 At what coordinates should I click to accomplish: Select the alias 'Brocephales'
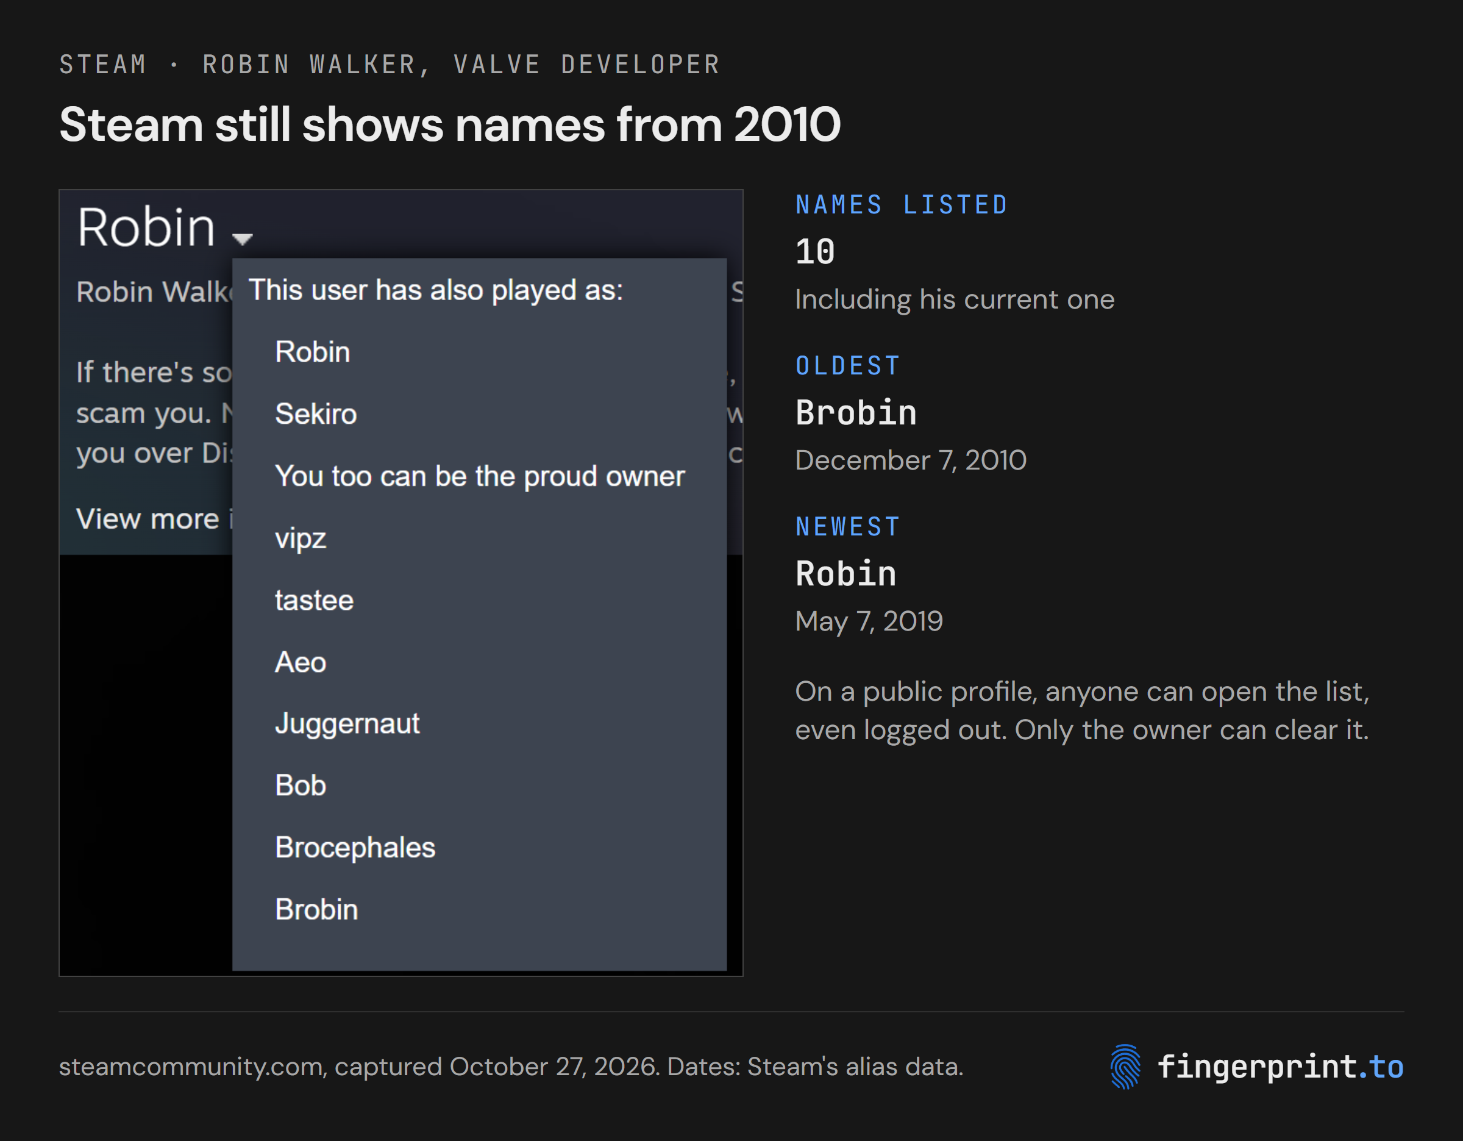pos(355,848)
